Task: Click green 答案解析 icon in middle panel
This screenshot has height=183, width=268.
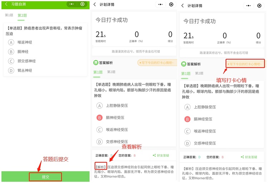Action: (x=96, y=63)
